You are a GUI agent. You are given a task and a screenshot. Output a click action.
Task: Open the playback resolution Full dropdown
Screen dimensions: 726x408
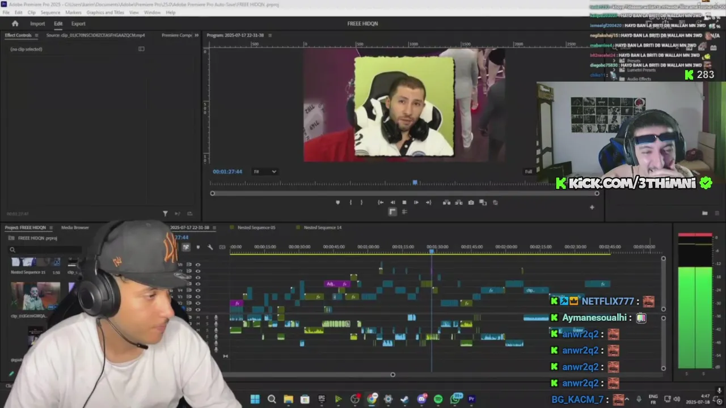(528, 172)
